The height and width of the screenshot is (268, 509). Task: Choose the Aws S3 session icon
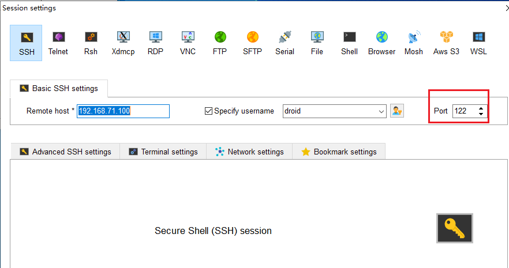[x=446, y=43]
